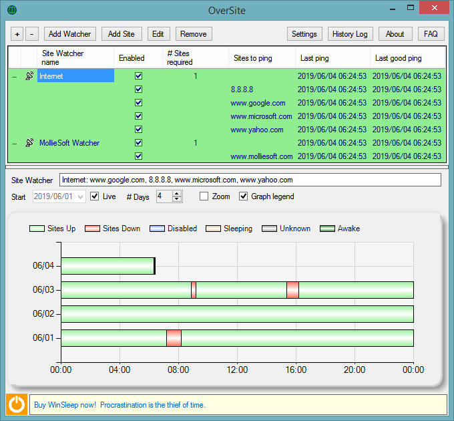Open the Start date dropdown

click(x=81, y=197)
